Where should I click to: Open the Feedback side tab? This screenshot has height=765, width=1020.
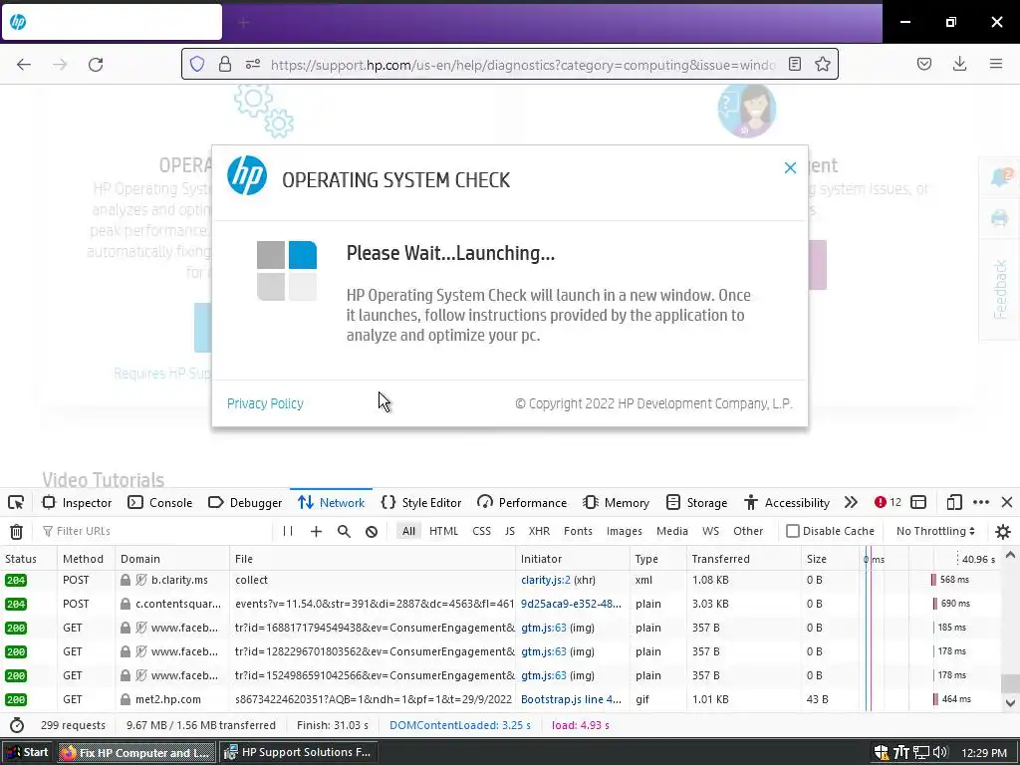click(1000, 290)
